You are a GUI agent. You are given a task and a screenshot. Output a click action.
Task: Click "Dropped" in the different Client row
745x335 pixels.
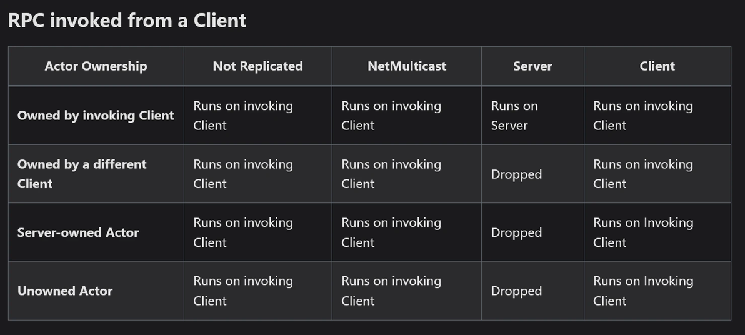click(516, 174)
